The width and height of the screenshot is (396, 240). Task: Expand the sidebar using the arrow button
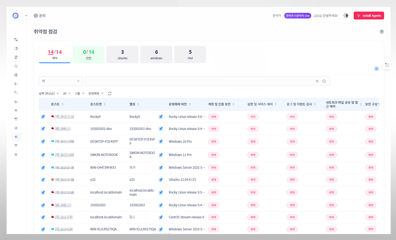[26, 16]
